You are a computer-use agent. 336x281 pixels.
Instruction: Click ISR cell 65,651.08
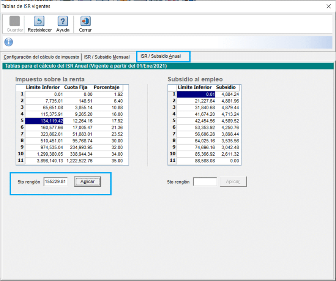click(x=44, y=107)
